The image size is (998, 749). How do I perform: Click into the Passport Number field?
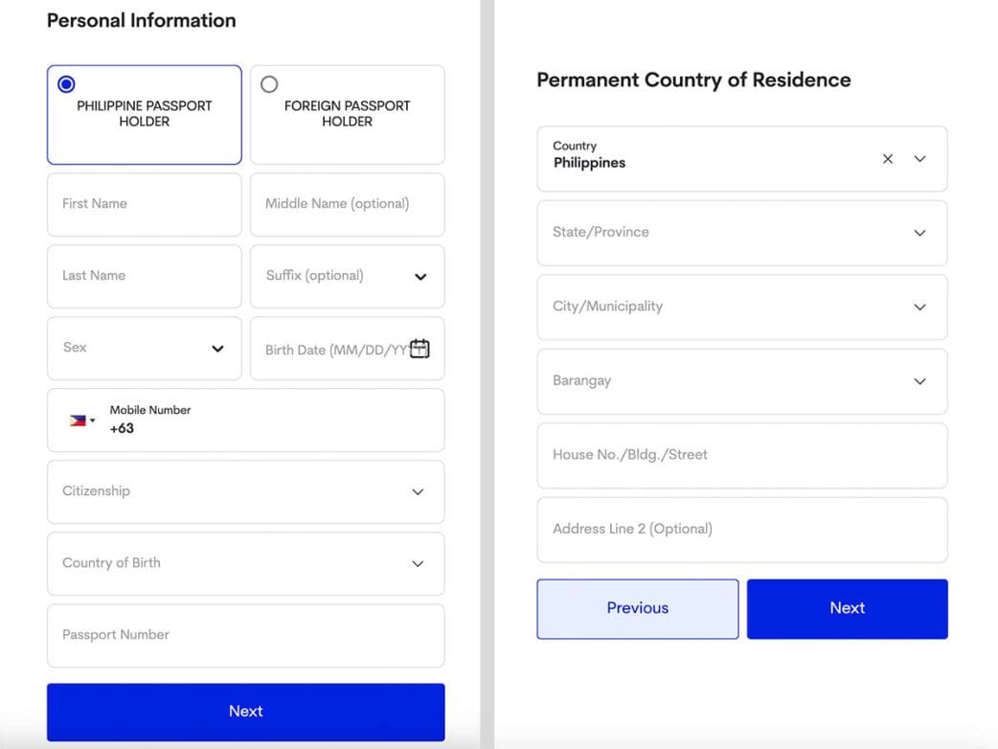point(245,635)
